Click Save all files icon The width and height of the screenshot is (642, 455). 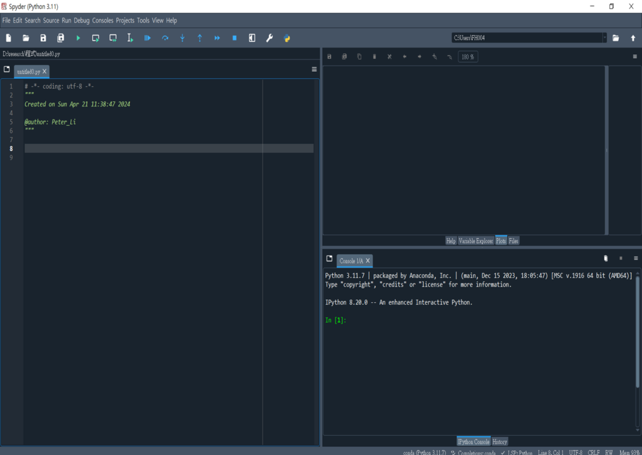point(61,38)
